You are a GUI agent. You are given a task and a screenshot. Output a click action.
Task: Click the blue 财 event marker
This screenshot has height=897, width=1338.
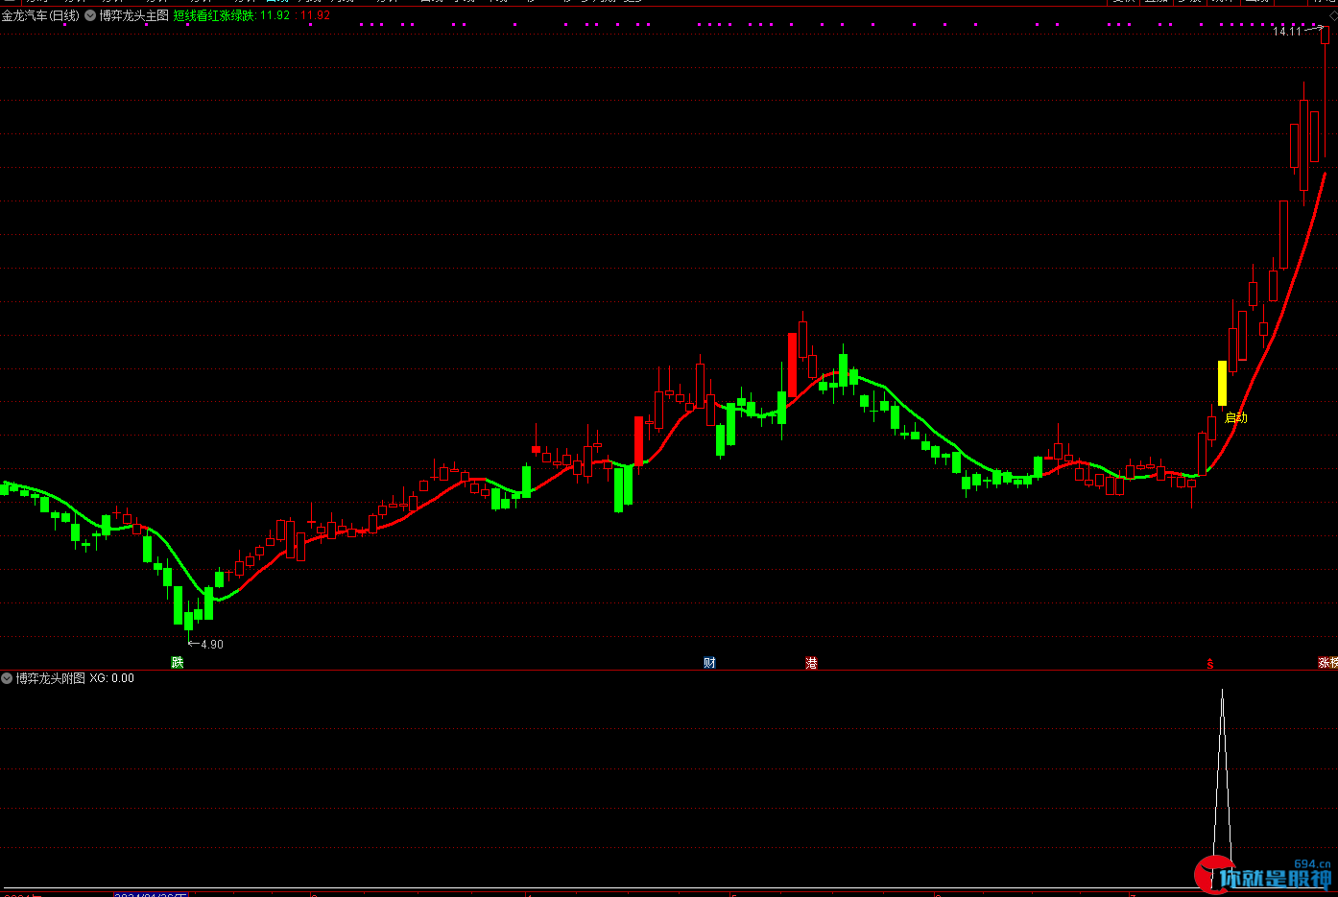click(x=709, y=662)
